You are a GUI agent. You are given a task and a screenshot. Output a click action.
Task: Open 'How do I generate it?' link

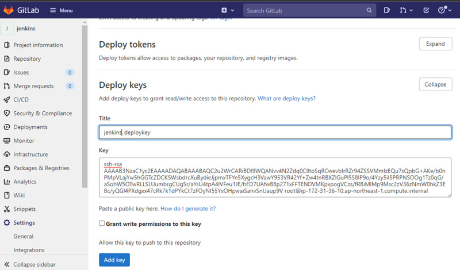pyautogui.click(x=188, y=209)
